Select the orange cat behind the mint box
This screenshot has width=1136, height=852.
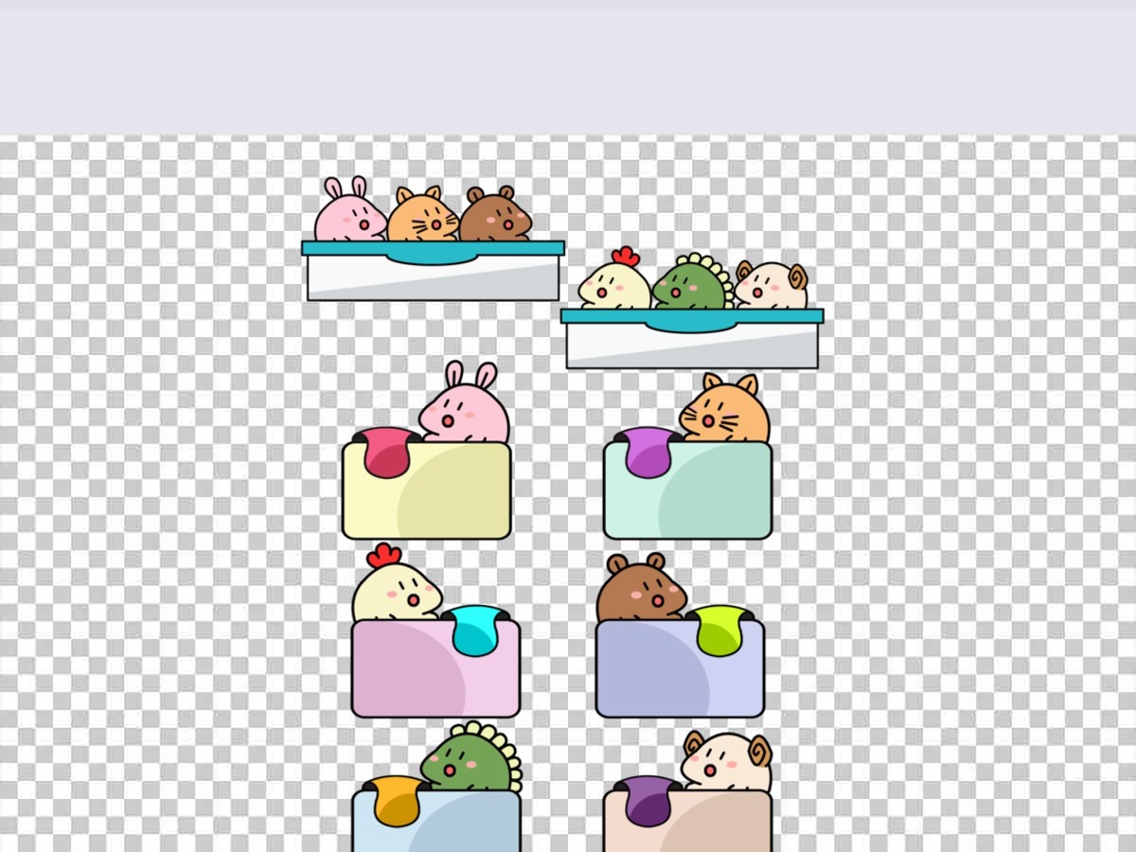(725, 408)
